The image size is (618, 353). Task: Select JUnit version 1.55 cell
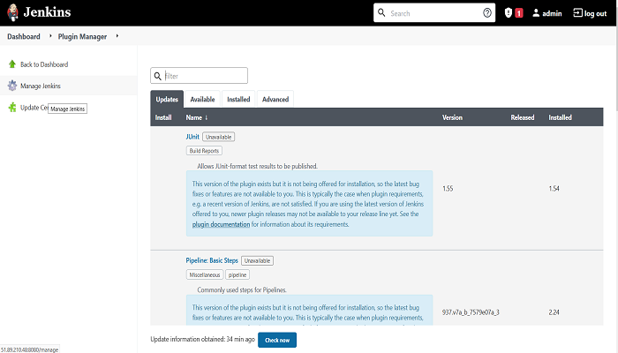point(448,188)
